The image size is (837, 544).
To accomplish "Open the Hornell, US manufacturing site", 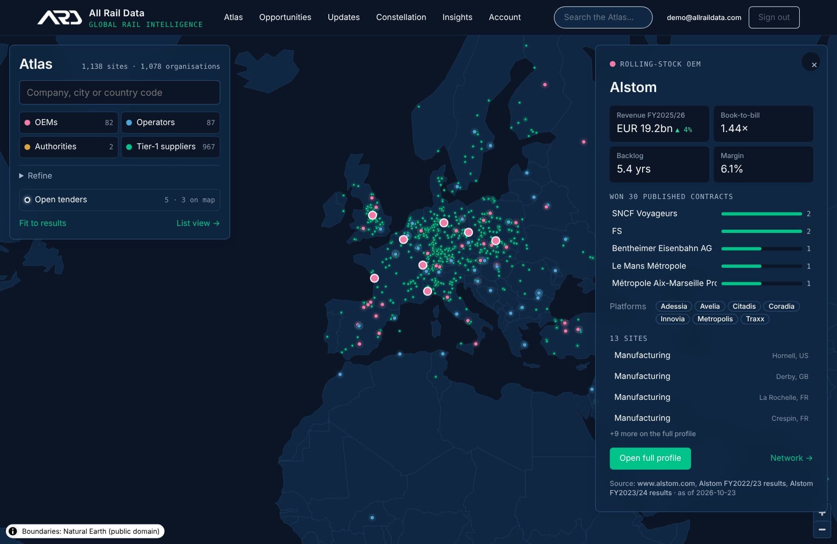I will coord(711,355).
